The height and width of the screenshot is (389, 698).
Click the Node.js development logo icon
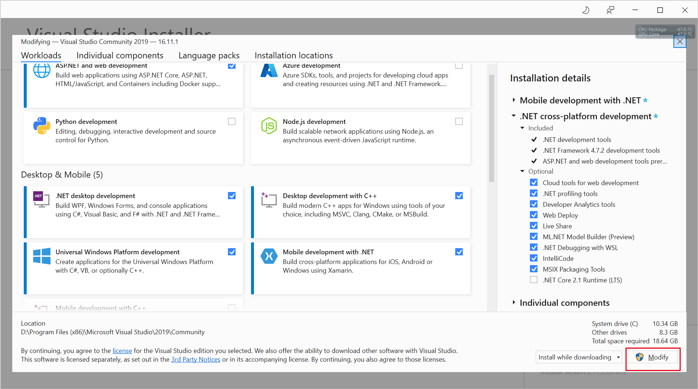(269, 126)
